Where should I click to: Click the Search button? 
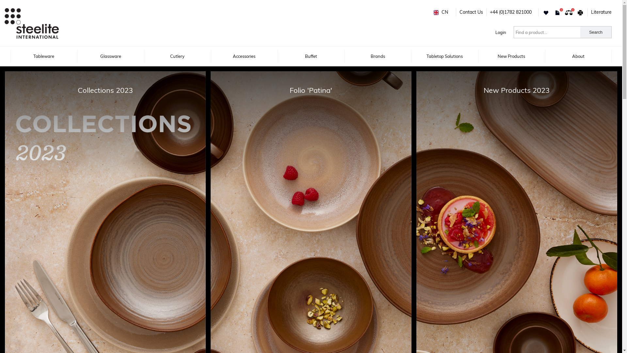point(596,32)
